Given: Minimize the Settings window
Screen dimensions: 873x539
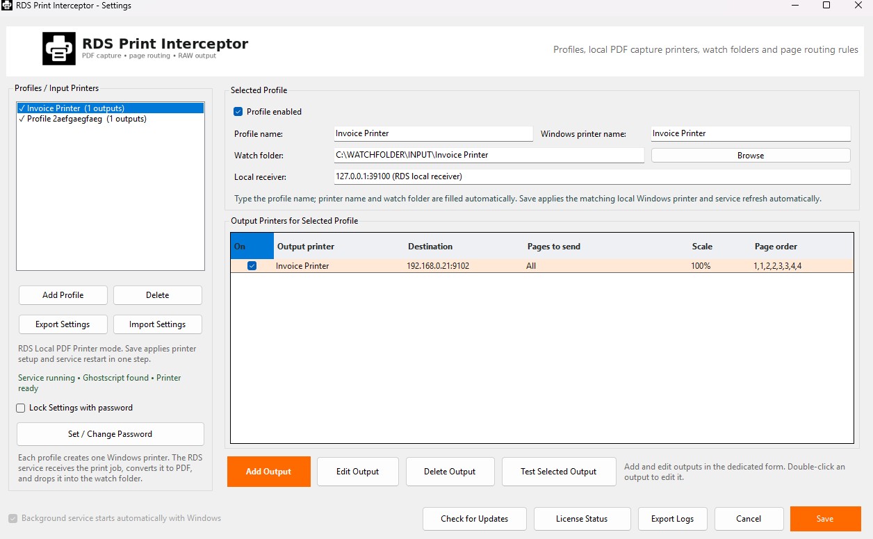Looking at the screenshot, I should coord(794,6).
